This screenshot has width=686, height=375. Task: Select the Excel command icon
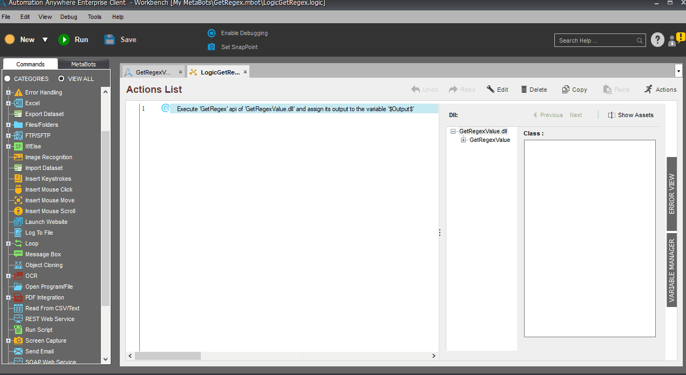18,103
